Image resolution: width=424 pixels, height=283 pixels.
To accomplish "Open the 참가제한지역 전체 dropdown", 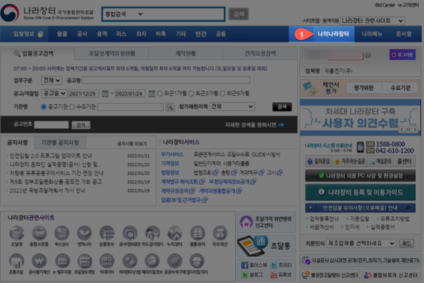I will tap(232, 107).
